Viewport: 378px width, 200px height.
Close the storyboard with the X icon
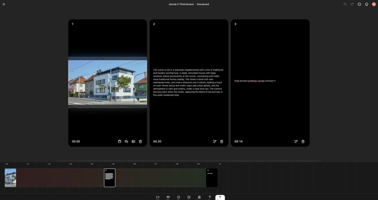coord(4,4)
